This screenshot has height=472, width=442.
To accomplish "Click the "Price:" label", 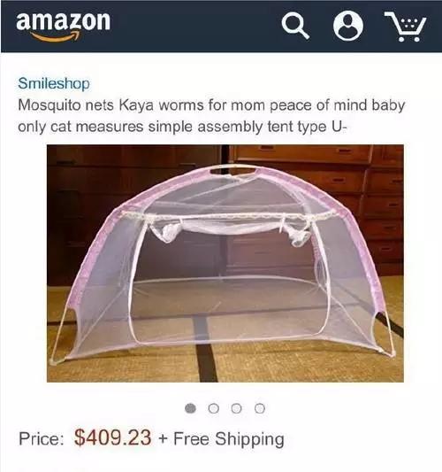I will 42,438.
